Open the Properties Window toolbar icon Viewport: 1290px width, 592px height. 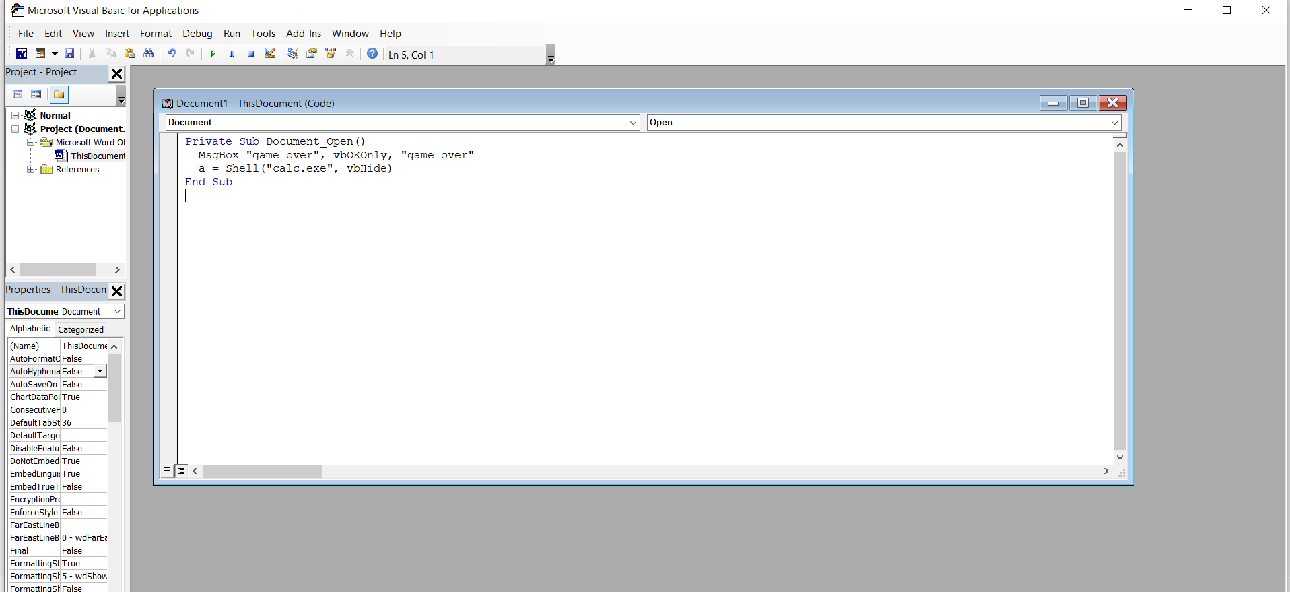click(x=312, y=54)
